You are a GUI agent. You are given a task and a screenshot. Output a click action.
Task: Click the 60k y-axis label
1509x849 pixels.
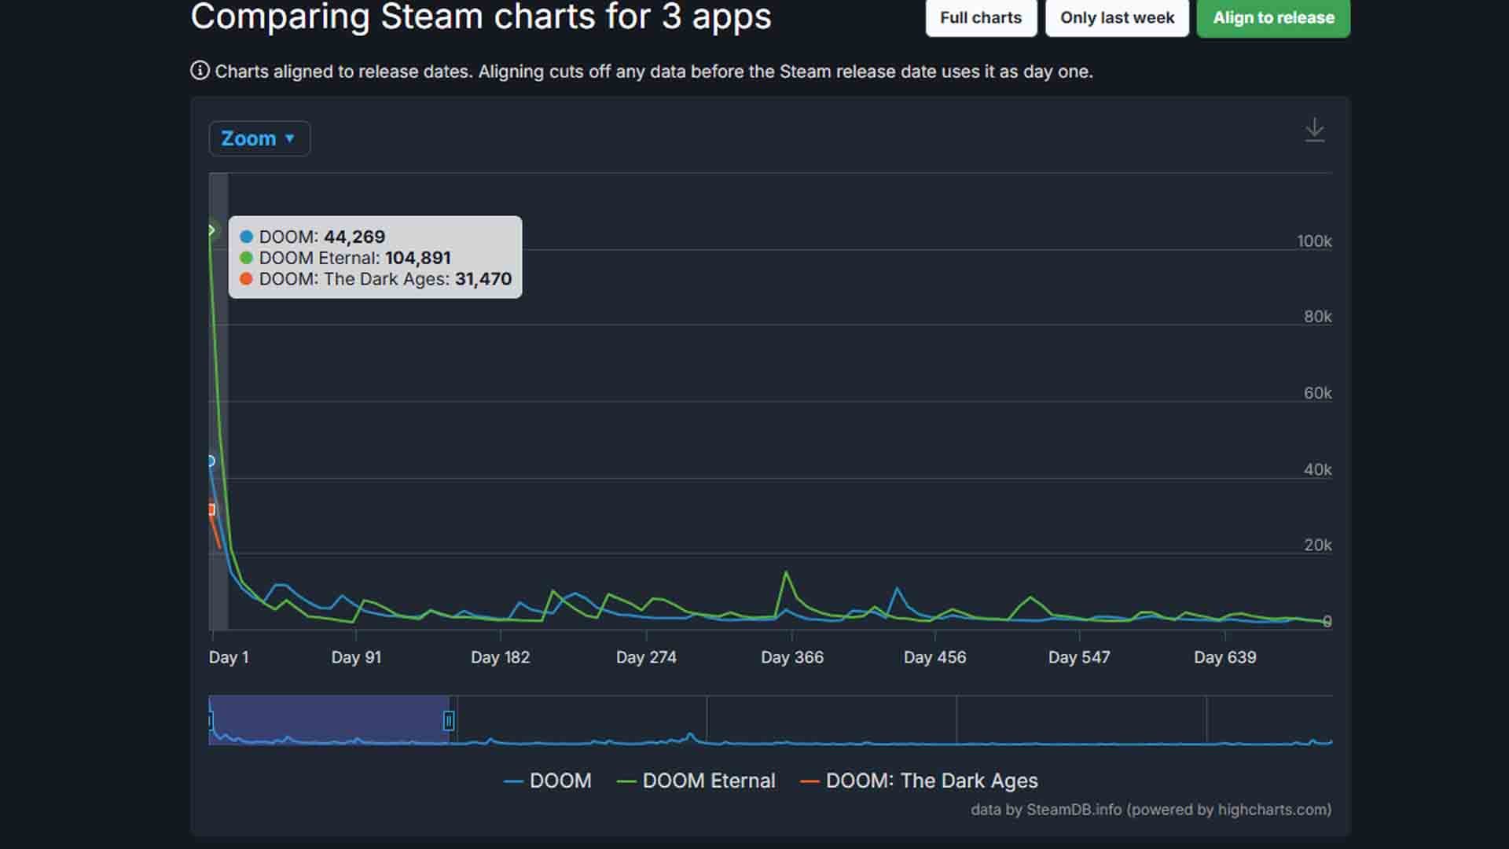1317,393
